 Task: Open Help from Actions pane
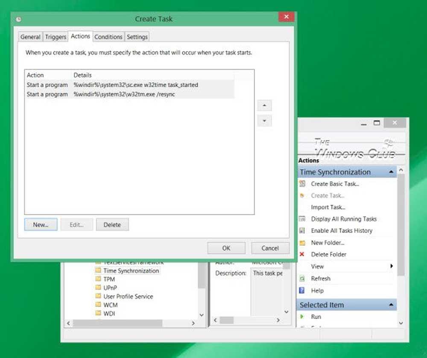point(317,291)
